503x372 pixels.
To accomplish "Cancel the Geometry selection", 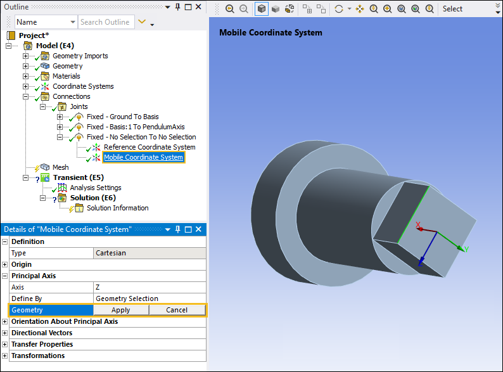I will (177, 310).
